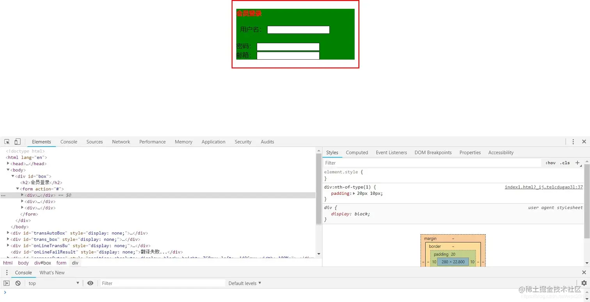The height and width of the screenshot is (302, 590).
Task: Open the top context dropdown
Action: tap(54, 283)
